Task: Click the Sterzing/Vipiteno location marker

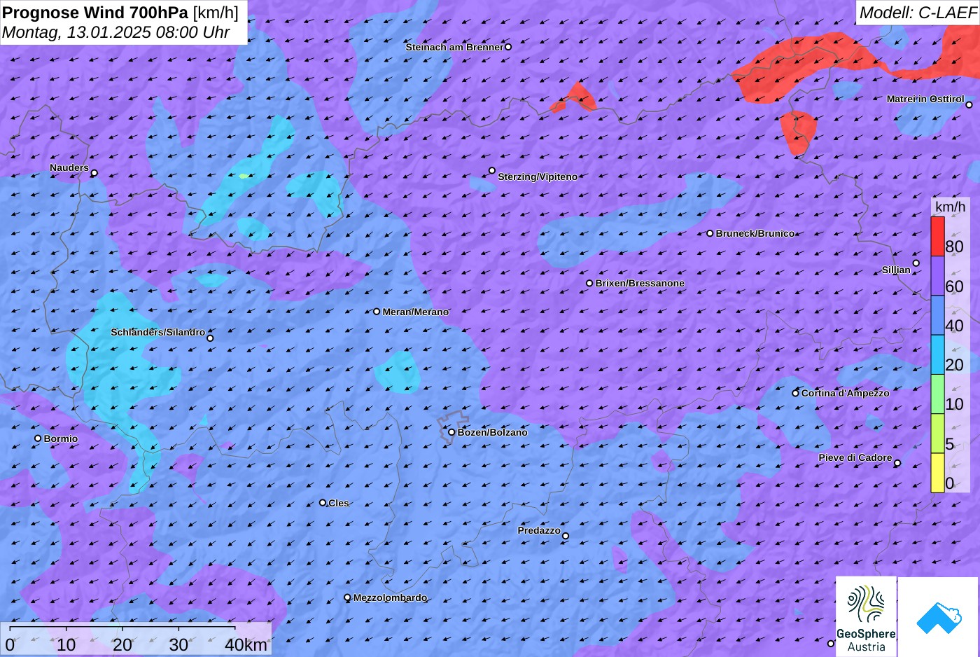Action: click(x=492, y=170)
